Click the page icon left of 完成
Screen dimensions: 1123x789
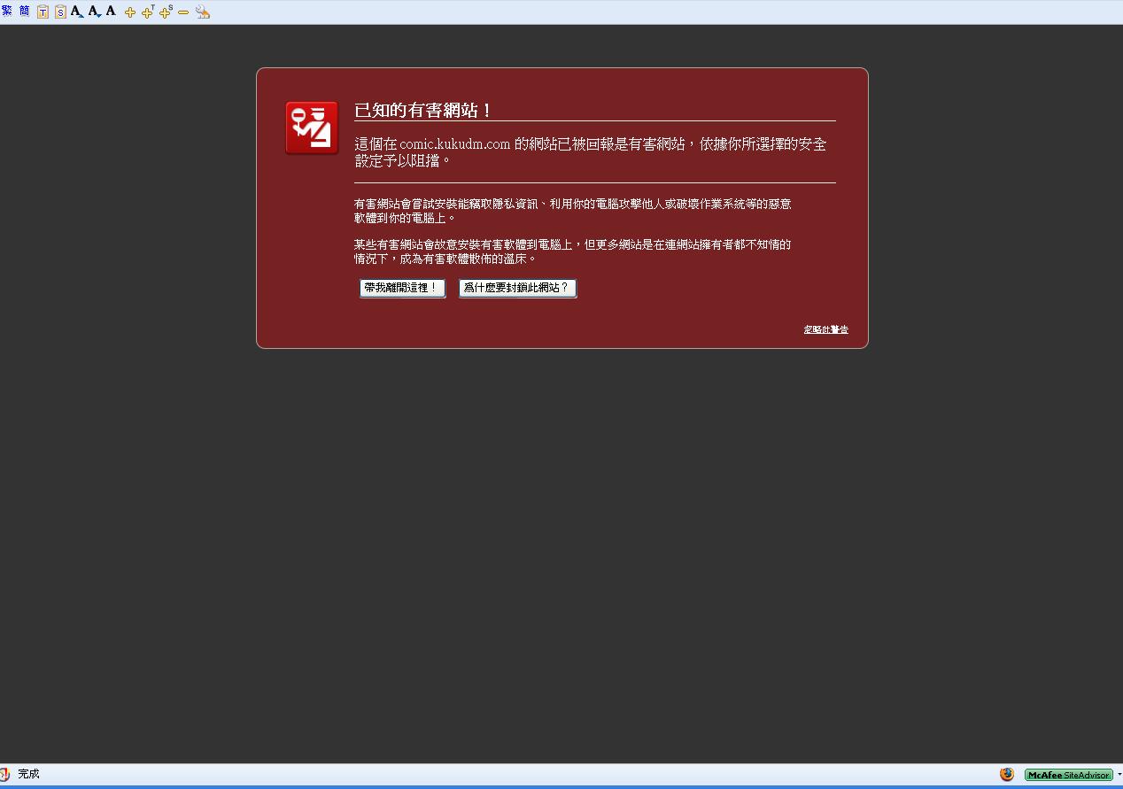tap(5, 775)
